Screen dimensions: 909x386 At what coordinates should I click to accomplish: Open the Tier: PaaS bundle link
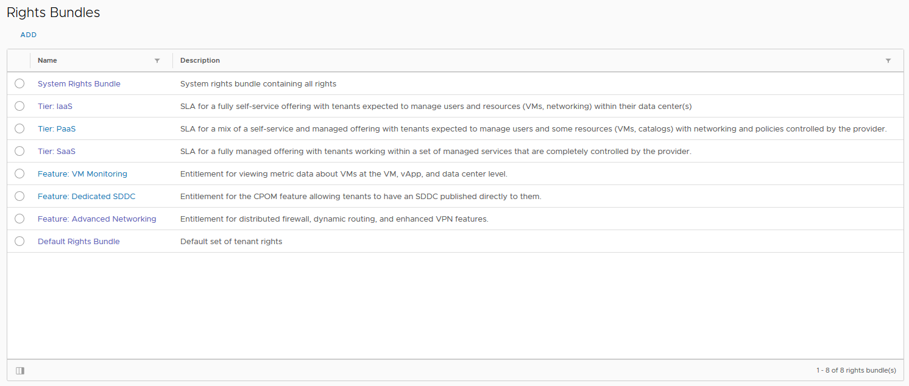click(x=57, y=129)
